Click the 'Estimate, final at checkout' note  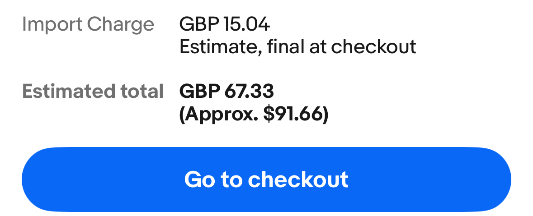[297, 46]
